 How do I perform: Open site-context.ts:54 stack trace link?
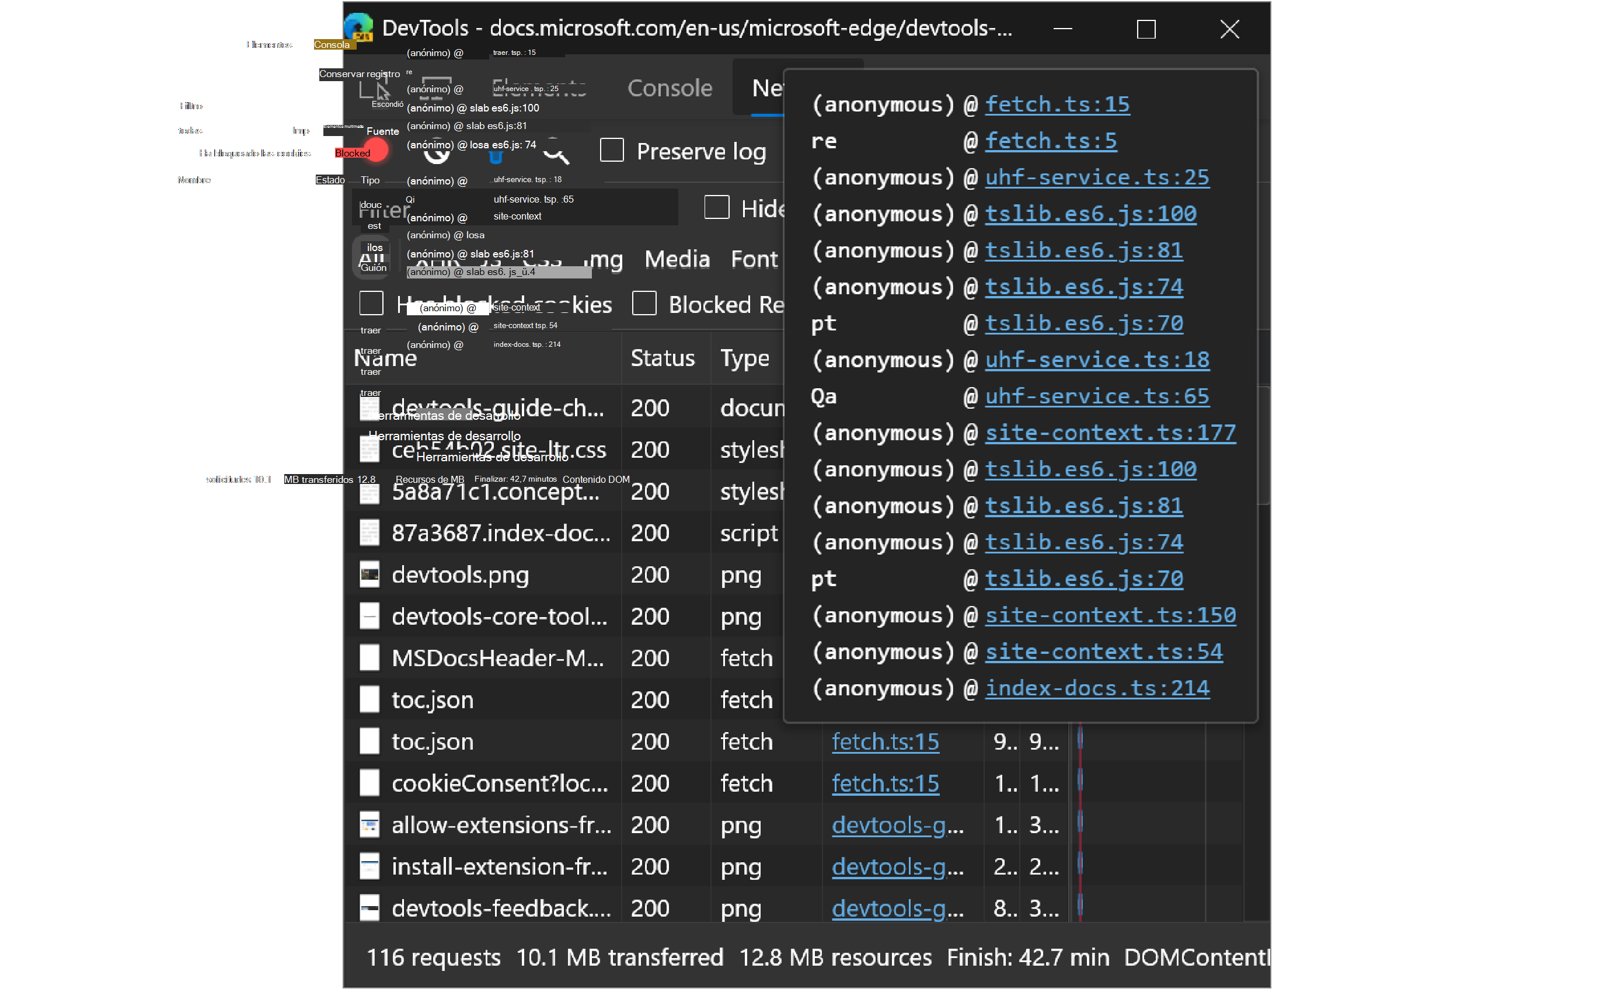tap(1104, 652)
